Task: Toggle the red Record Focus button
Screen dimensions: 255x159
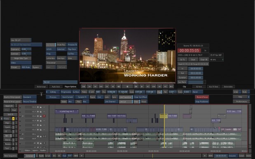Action: point(202,97)
